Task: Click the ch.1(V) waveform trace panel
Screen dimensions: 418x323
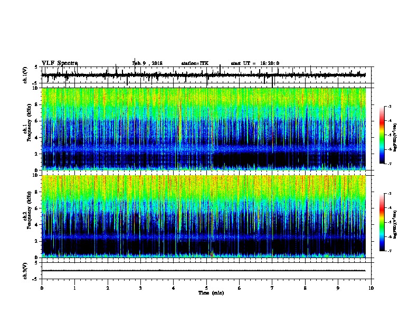Action: (207, 75)
